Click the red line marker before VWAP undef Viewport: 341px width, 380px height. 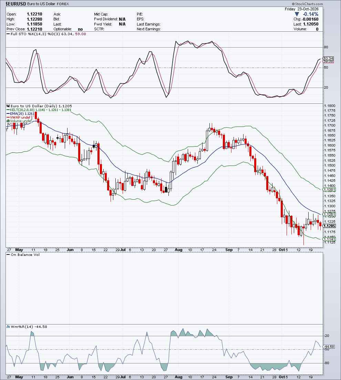click(x=8, y=117)
